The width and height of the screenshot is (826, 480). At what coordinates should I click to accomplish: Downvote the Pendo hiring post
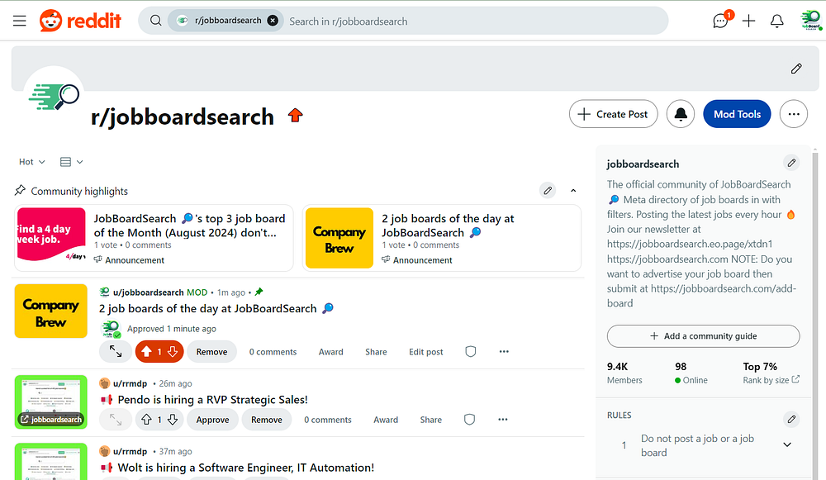(x=173, y=420)
